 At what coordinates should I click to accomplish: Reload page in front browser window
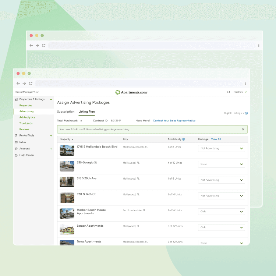click(x=31, y=83)
